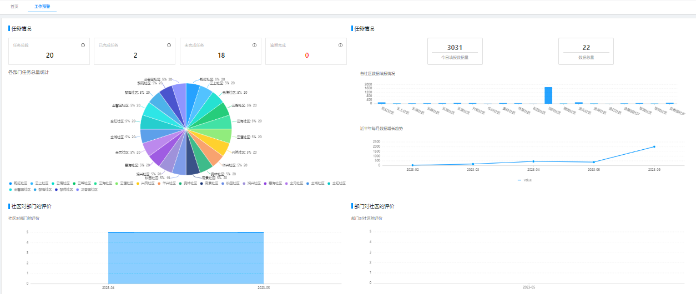Click the info icon on 未完成任务 card
Viewport: 696px width, 294px height.
pyautogui.click(x=254, y=45)
